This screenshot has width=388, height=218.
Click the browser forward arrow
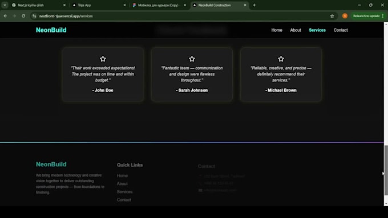click(x=14, y=16)
